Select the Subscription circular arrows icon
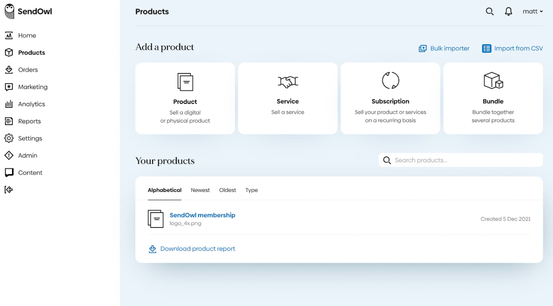Screen dimensions: 553x306 (x=390, y=80)
